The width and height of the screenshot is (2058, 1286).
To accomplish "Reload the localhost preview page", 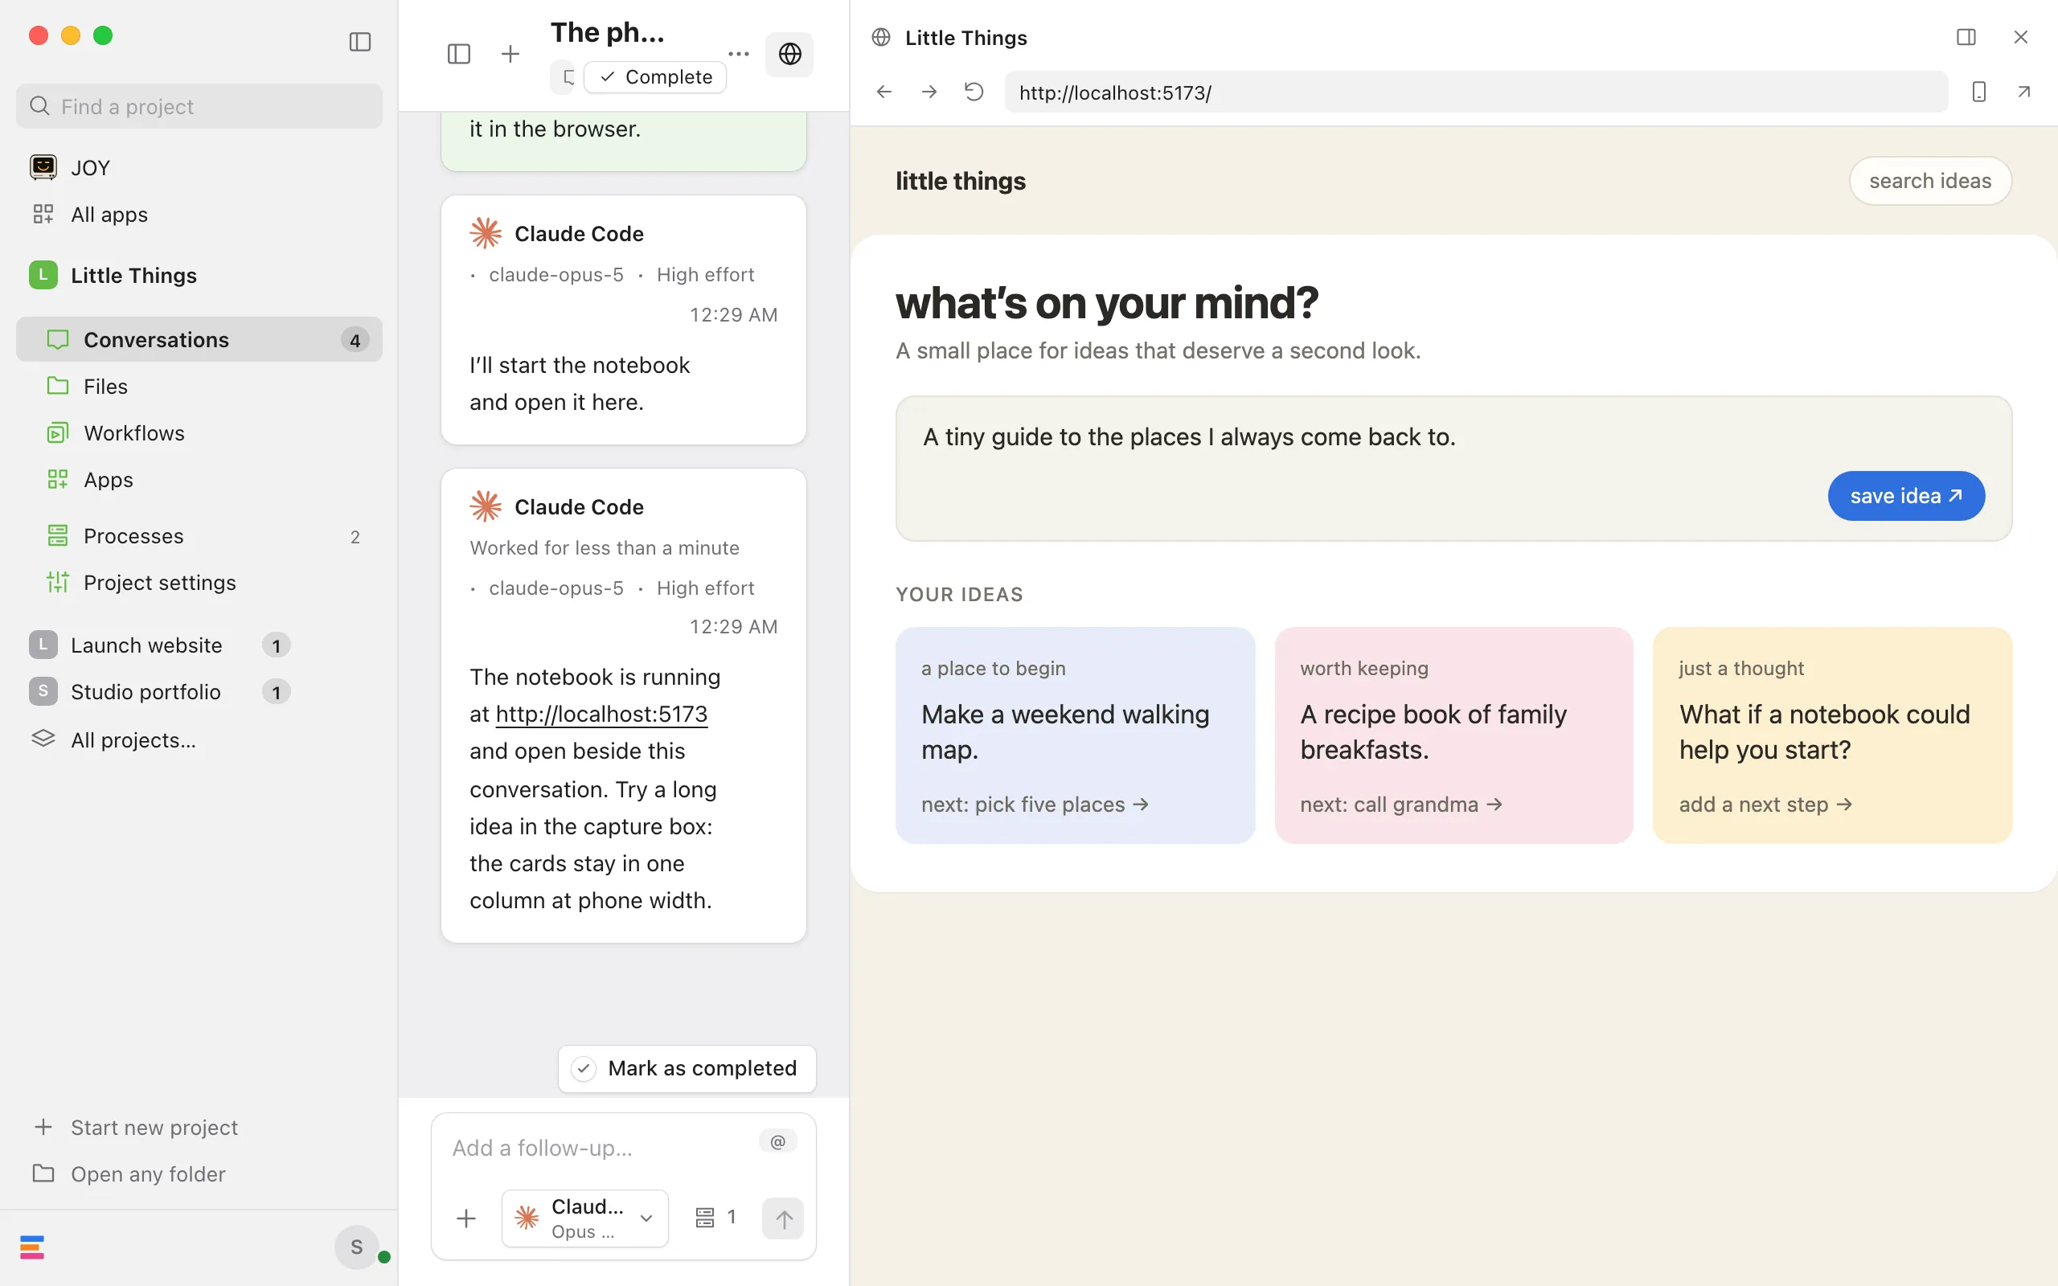I will tap(974, 92).
